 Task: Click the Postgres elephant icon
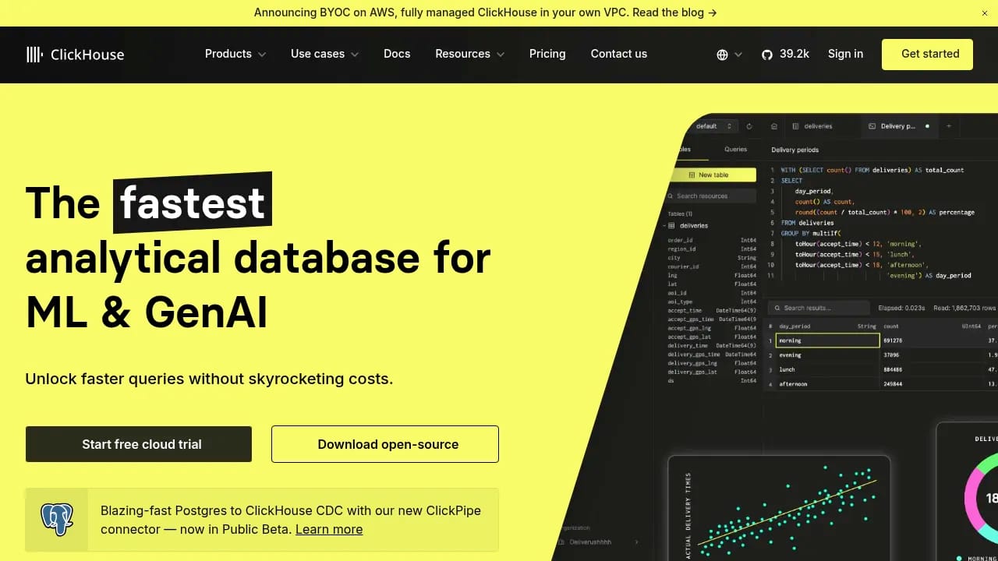click(x=57, y=520)
